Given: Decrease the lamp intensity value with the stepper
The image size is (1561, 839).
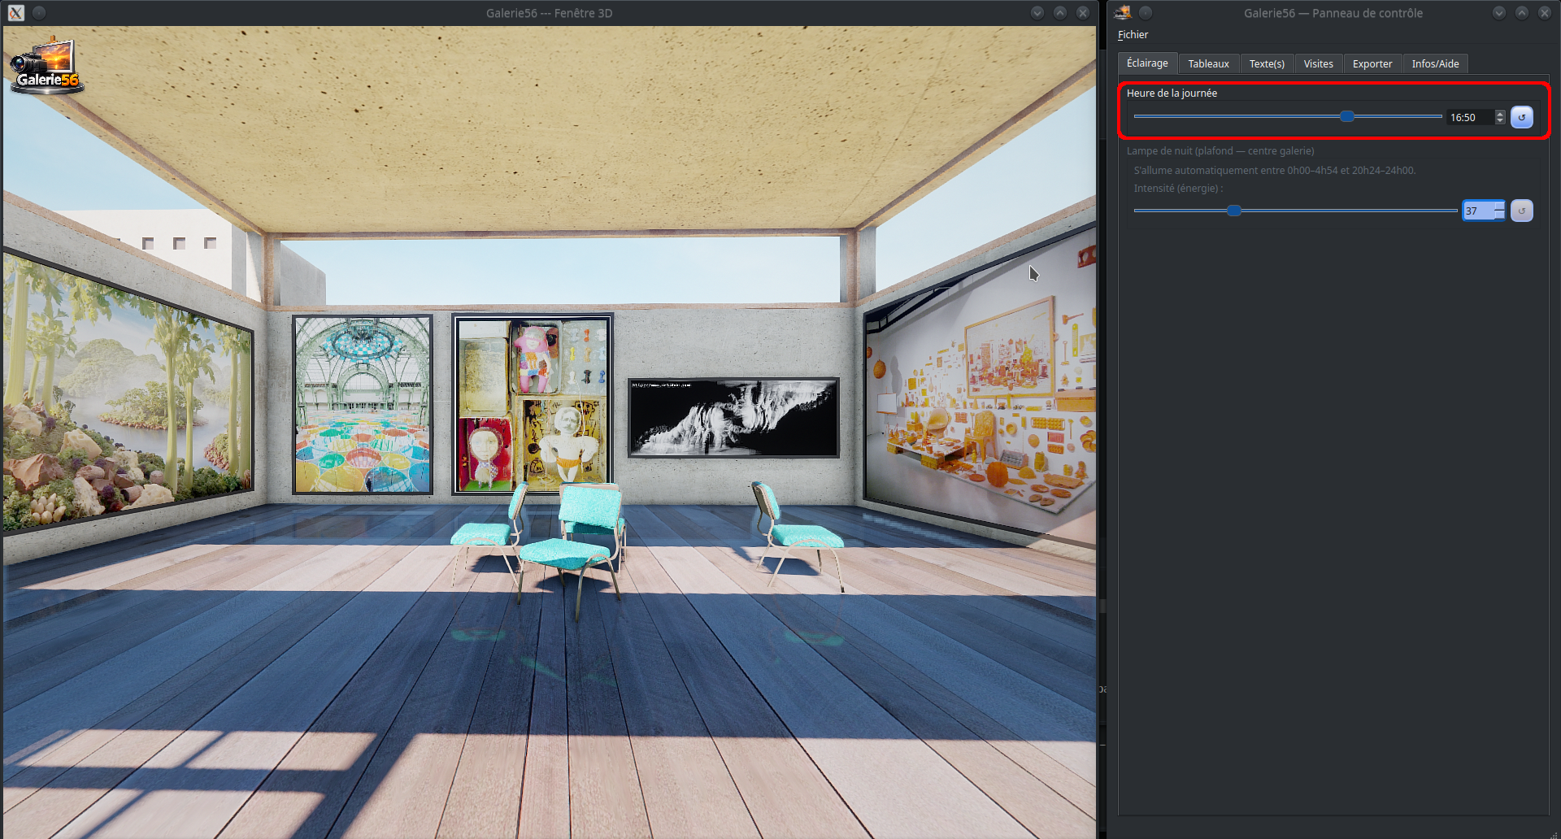Looking at the screenshot, I should (x=1499, y=215).
